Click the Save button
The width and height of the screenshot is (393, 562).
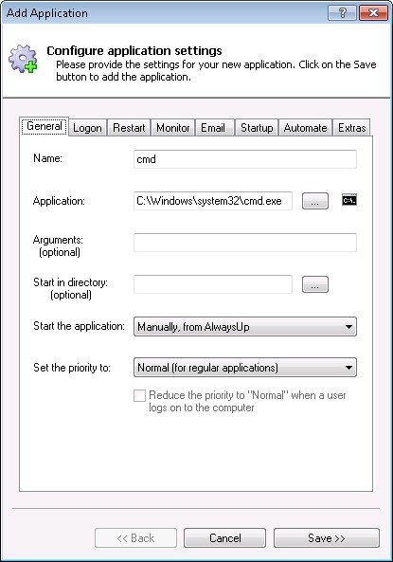327,538
